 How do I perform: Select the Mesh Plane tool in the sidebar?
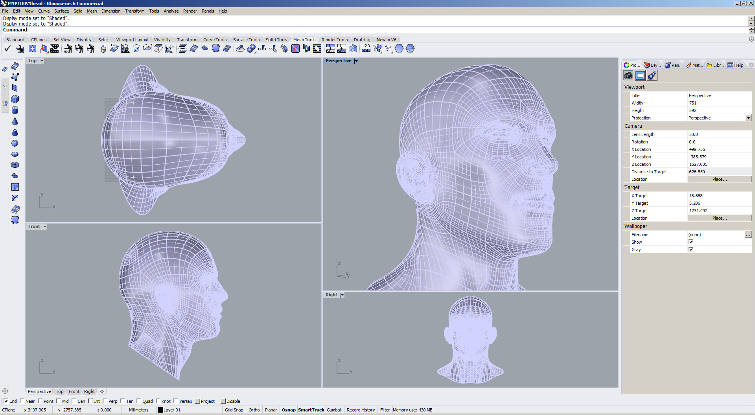[x=15, y=88]
